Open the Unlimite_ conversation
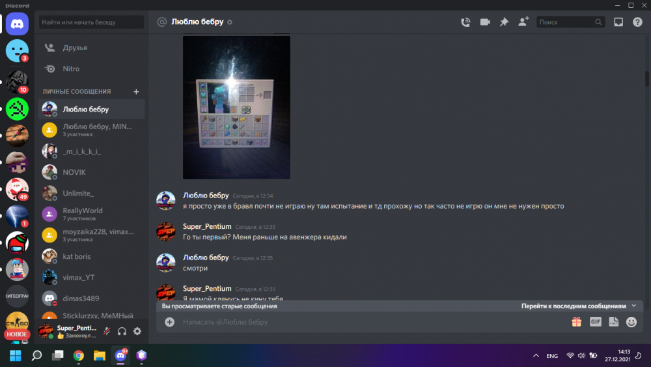 (92, 193)
